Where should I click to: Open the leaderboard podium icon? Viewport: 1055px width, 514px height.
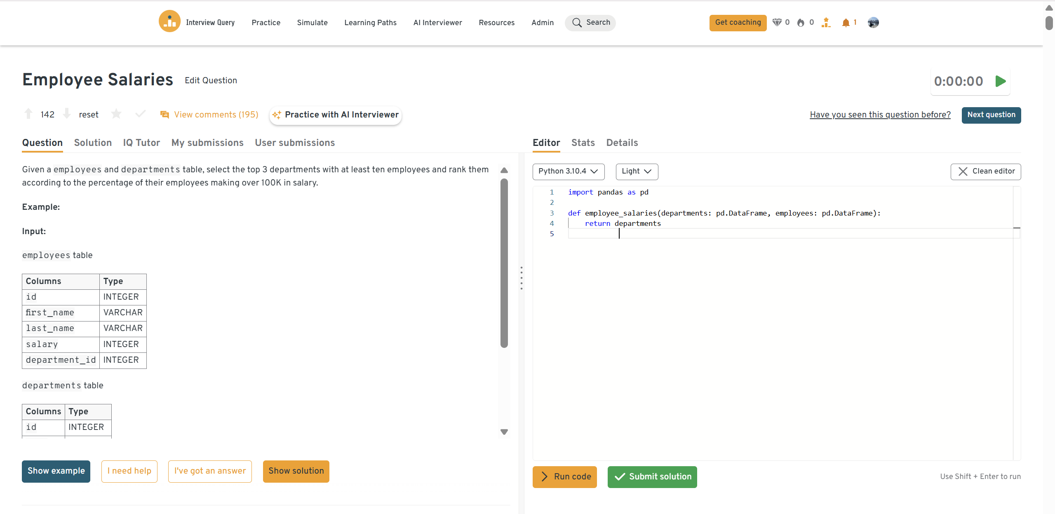point(826,23)
